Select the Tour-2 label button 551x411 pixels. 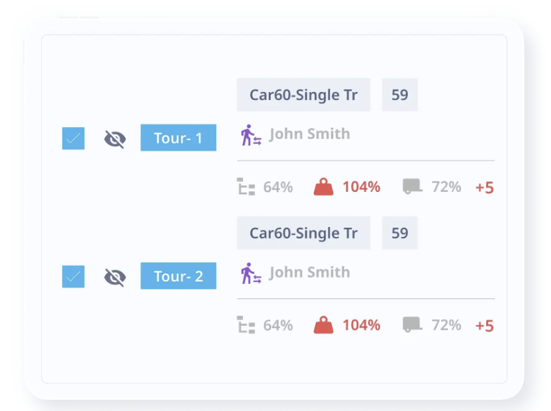(x=178, y=276)
